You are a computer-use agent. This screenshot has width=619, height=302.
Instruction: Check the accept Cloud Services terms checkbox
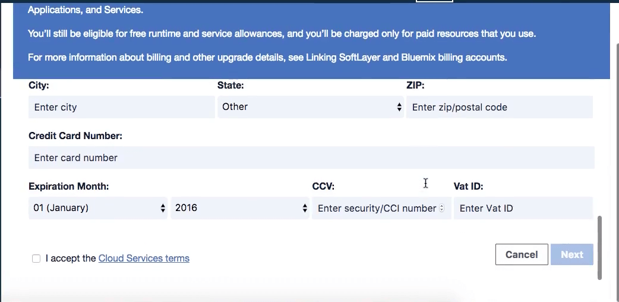(x=36, y=259)
